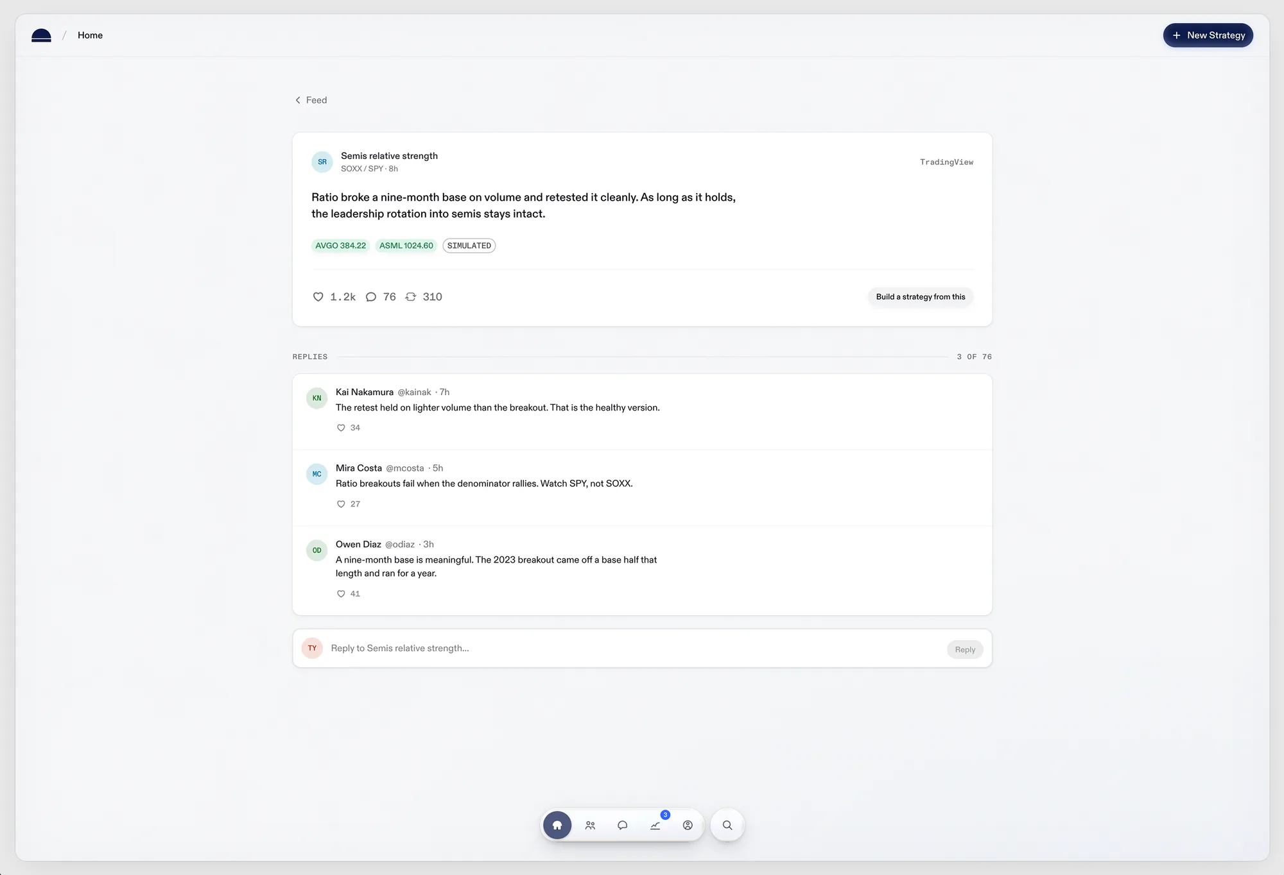
Task: Click the Reply submit button
Action: [965, 649]
